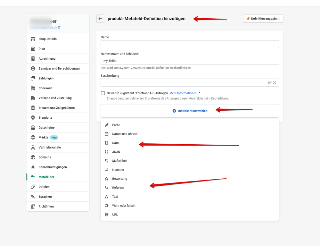Open Benutzer und Berechtigungen settings
Image resolution: width=320 pixels, height=246 pixels.
click(x=59, y=68)
